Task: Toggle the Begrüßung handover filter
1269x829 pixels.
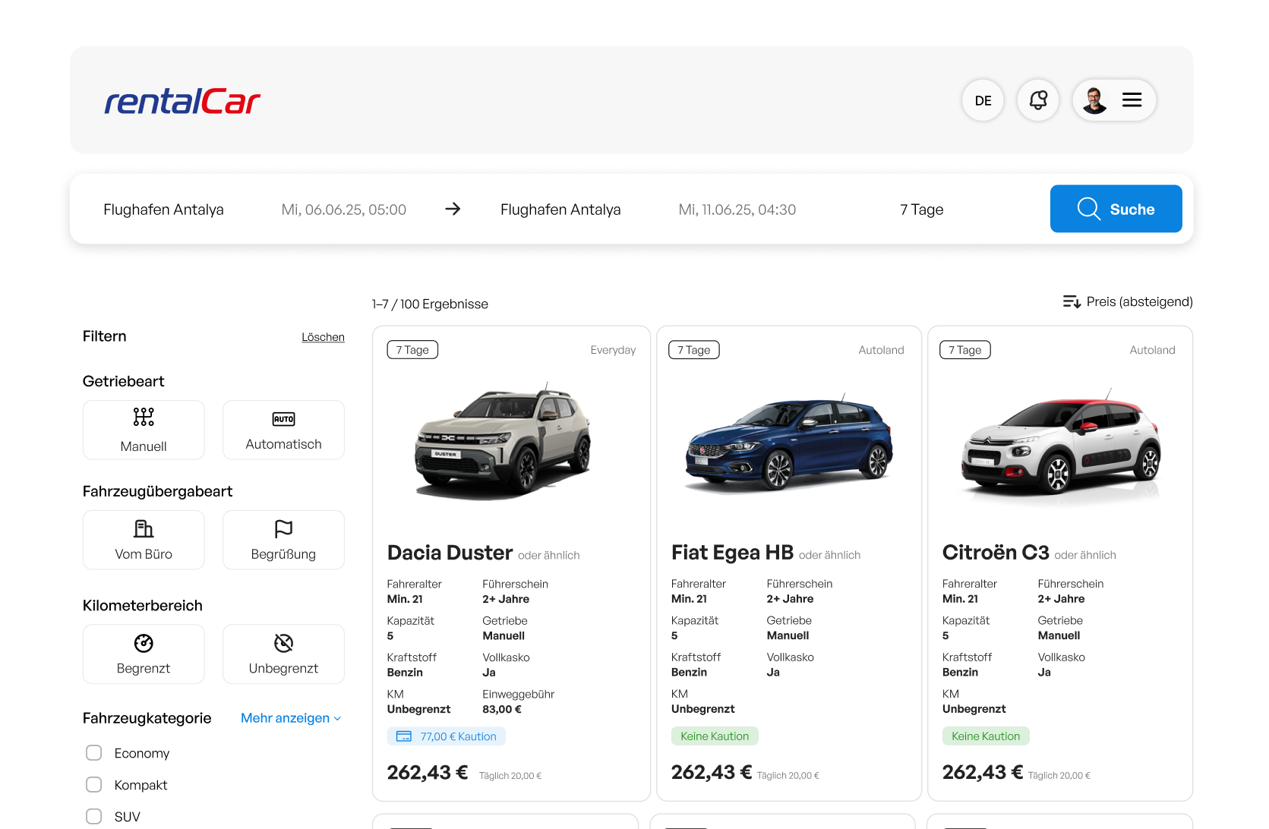Action: coord(283,540)
